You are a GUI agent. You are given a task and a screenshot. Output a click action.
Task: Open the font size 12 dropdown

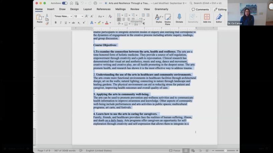(x=78, y=16)
